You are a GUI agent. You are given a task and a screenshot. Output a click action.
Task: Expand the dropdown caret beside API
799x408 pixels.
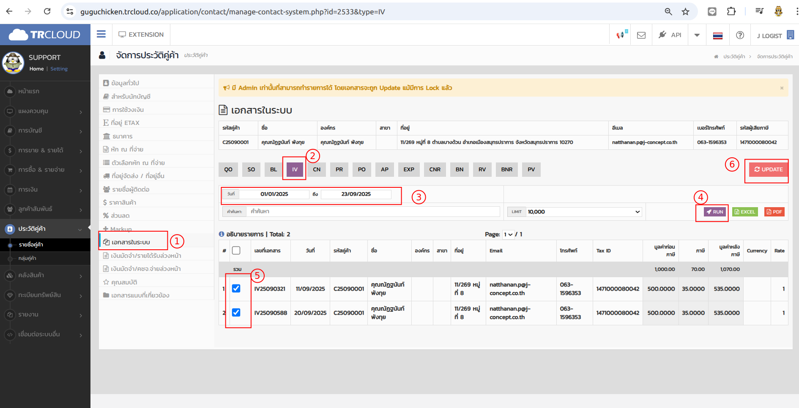coord(697,35)
